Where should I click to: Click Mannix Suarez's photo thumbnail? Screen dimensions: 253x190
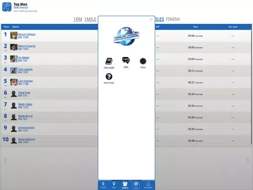[14, 47]
